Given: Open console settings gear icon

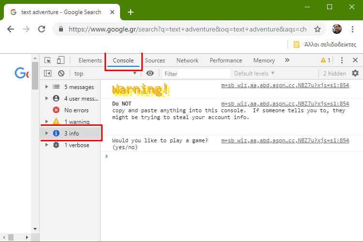Looking at the screenshot, I should (355, 74).
